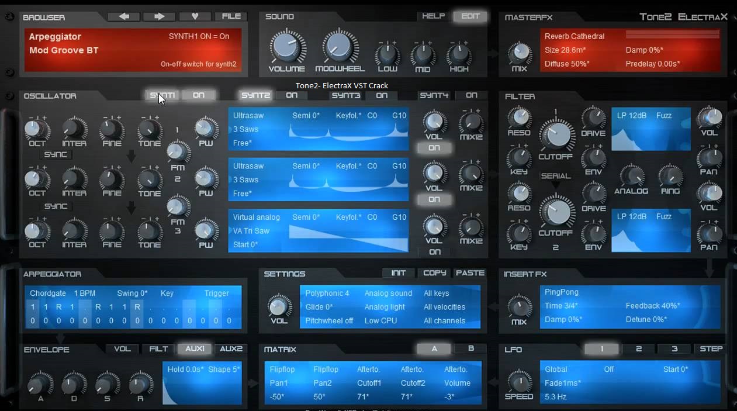Open Polyphonic 4 voice mode selector
This screenshot has width=737, height=411.
point(327,293)
